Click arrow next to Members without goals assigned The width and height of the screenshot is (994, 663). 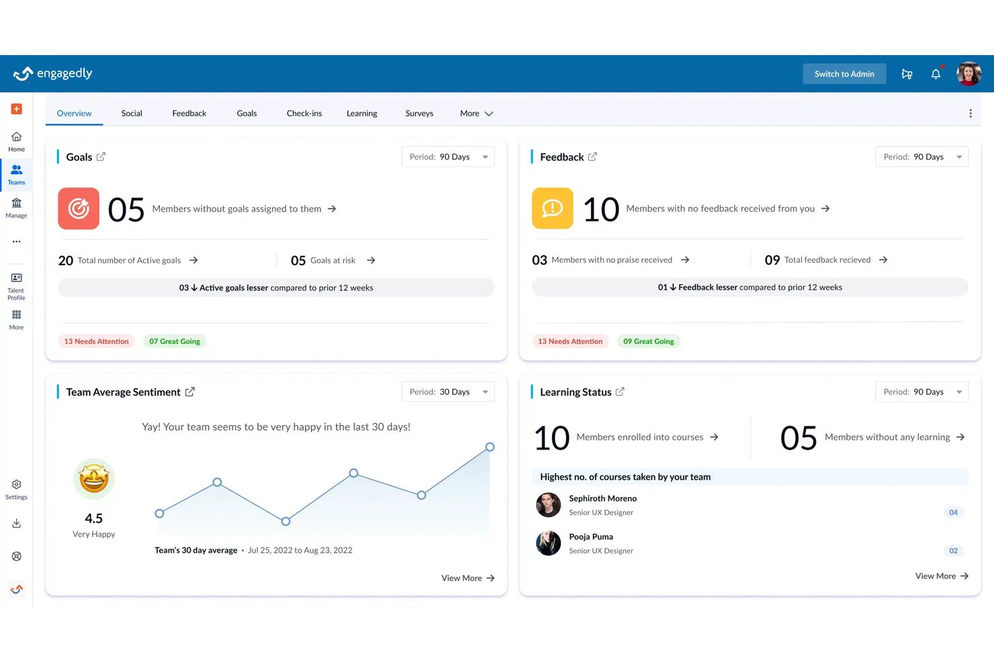tap(332, 209)
